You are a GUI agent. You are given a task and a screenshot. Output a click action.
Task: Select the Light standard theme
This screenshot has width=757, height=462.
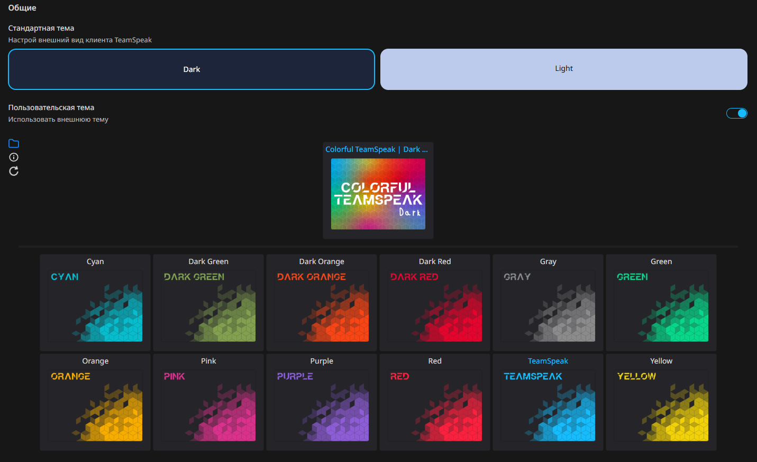[x=564, y=69]
